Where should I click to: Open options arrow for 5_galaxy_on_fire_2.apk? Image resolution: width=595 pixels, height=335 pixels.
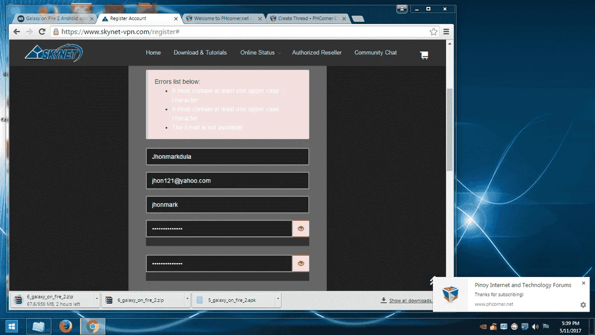(x=278, y=300)
